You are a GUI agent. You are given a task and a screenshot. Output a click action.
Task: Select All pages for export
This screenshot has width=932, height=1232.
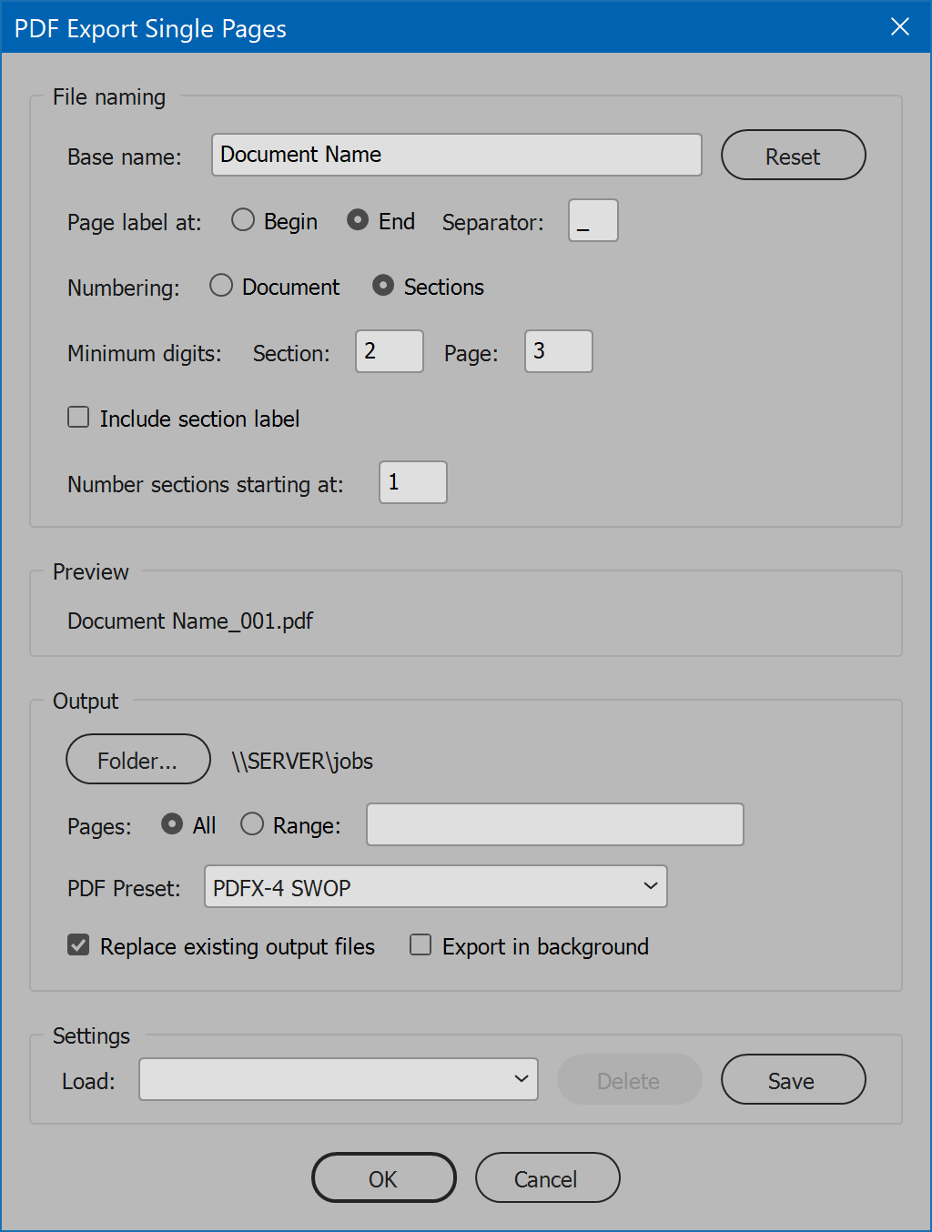(x=171, y=823)
